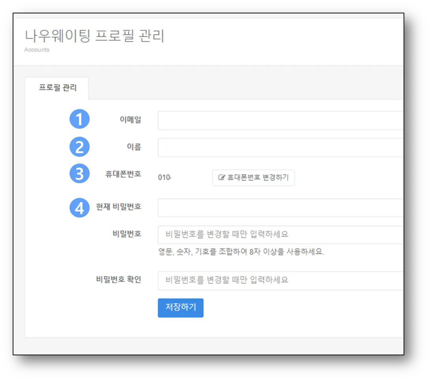
Task: Focus the 비밀번호 확인 input field
Action: pos(280,280)
